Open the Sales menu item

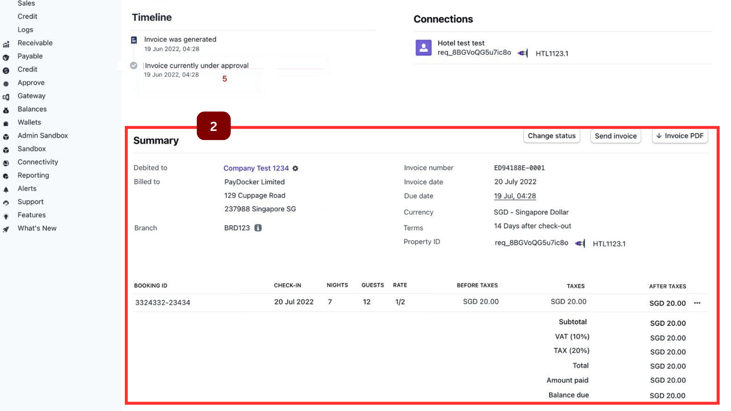pos(26,3)
